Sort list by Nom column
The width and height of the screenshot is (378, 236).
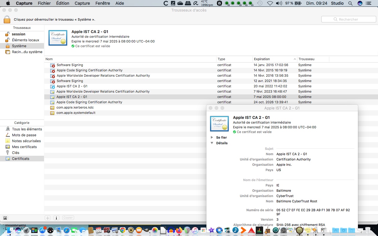pyautogui.click(x=130, y=59)
